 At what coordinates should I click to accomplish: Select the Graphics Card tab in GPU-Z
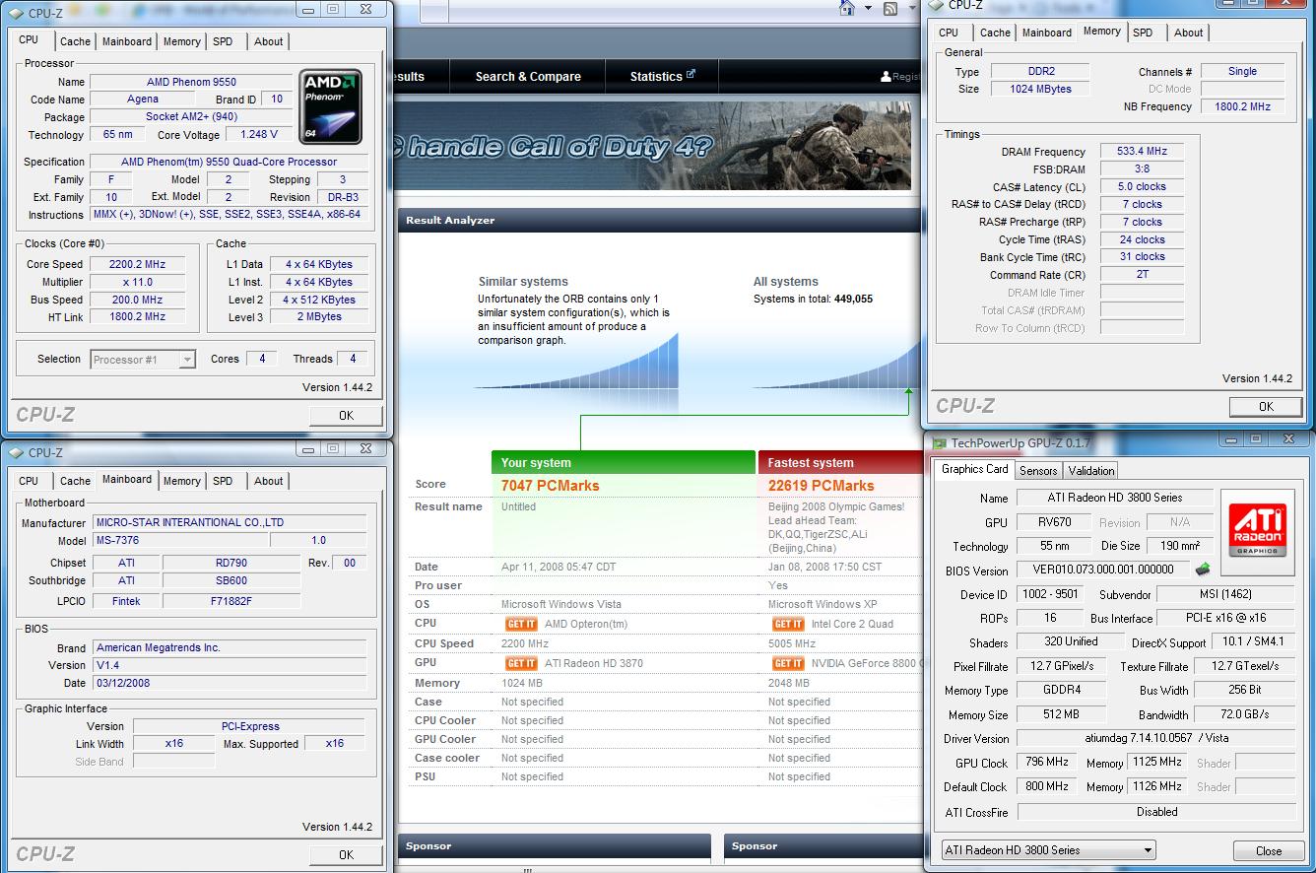pos(974,469)
